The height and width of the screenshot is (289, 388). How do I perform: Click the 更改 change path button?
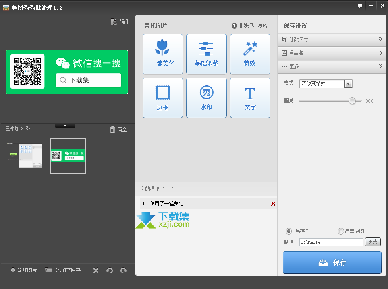pos(373,242)
